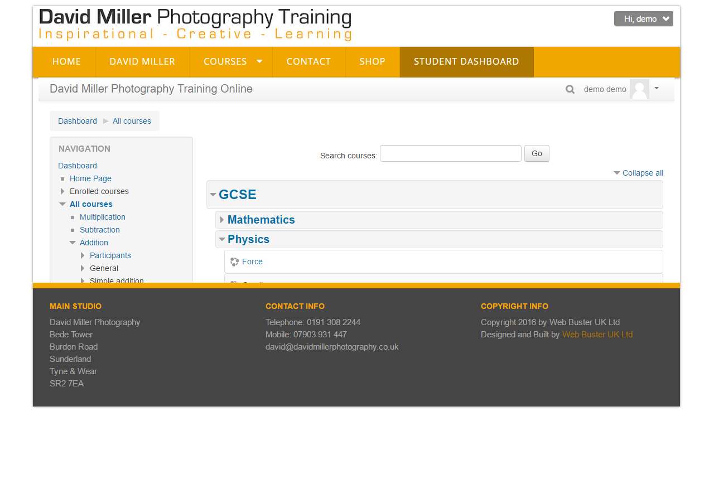The height and width of the screenshot is (484, 714).
Task: Collapse the Physics category
Action: pos(222,239)
